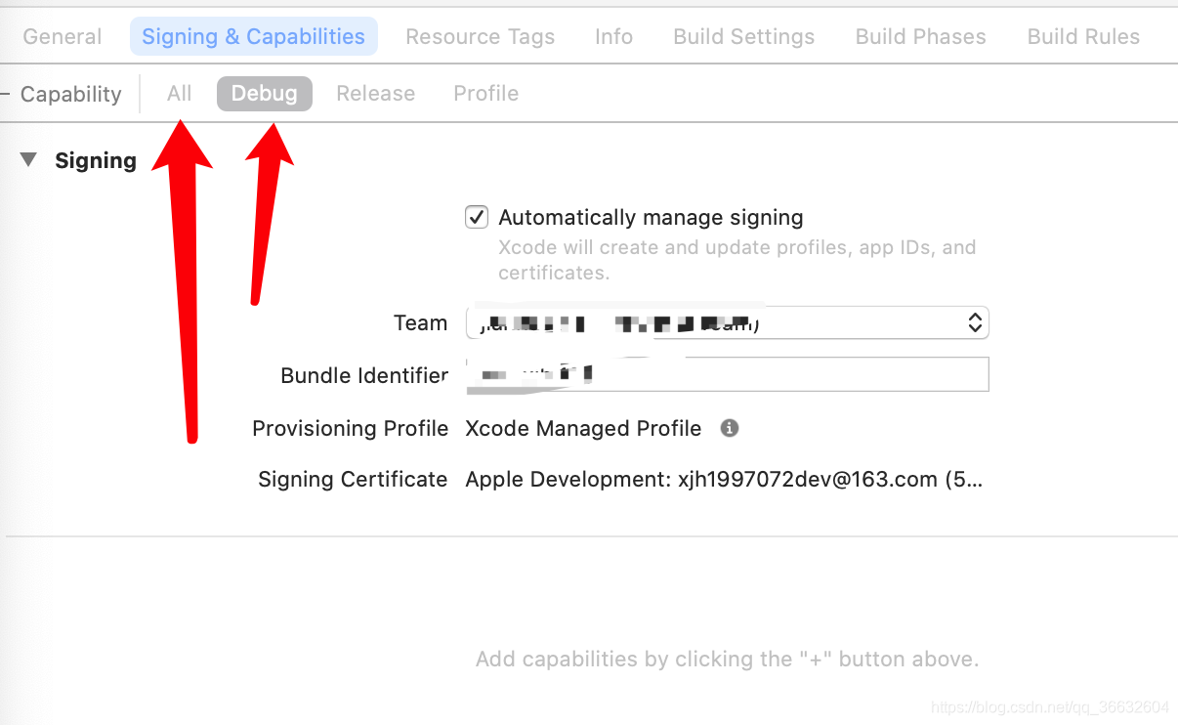The image size is (1178, 725).
Task: Select the Profile configuration filter
Action: tap(485, 94)
